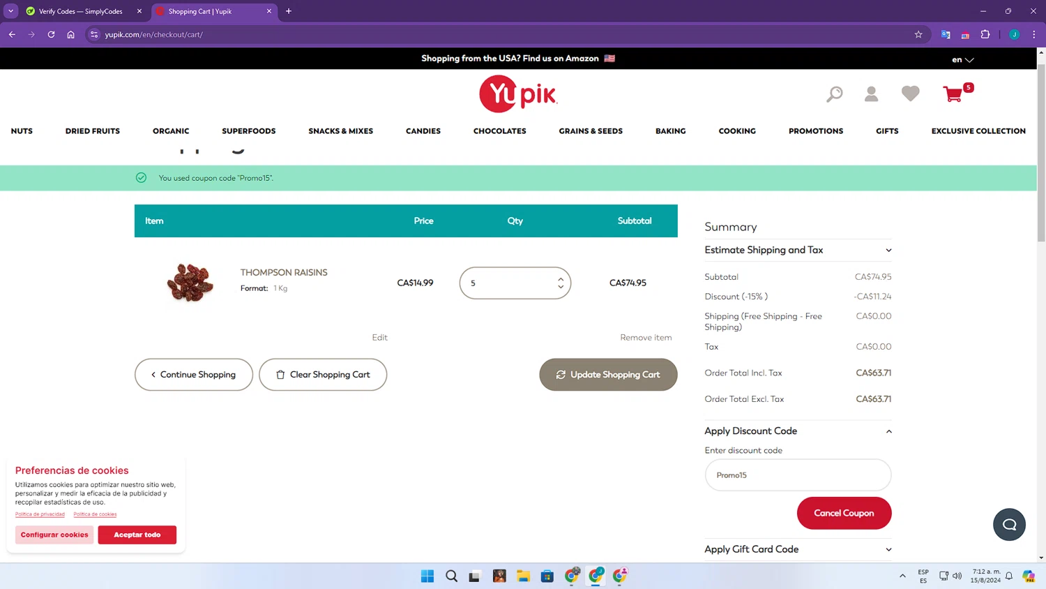Viewport: 1046px width, 589px height.
Task: Open the shopping cart icon
Action: click(x=953, y=94)
